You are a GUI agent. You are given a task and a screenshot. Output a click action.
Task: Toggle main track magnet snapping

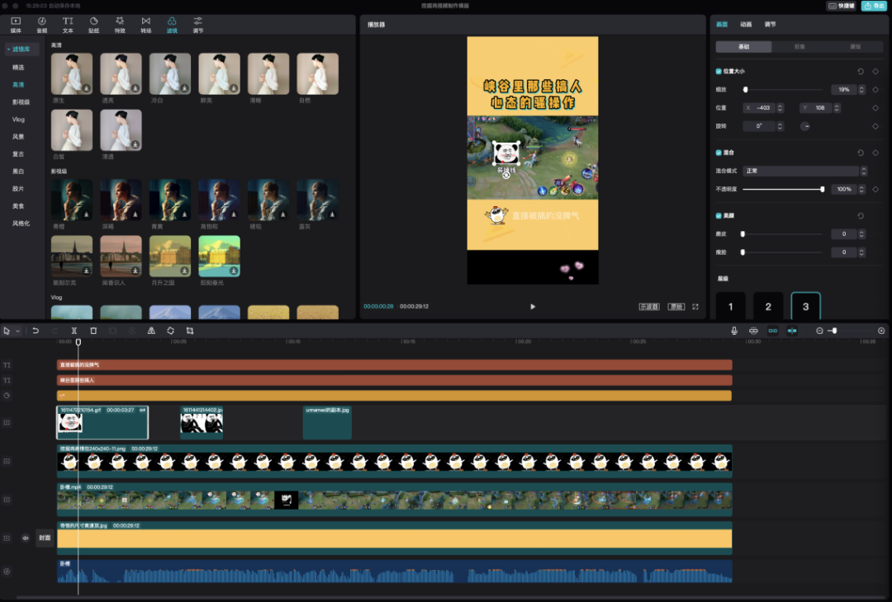tap(754, 331)
